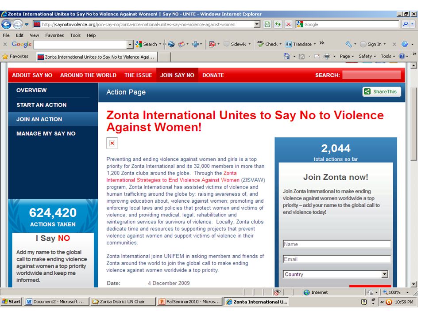
Task: Click the magnifier search icon by Google box
Action: (x=405, y=24)
